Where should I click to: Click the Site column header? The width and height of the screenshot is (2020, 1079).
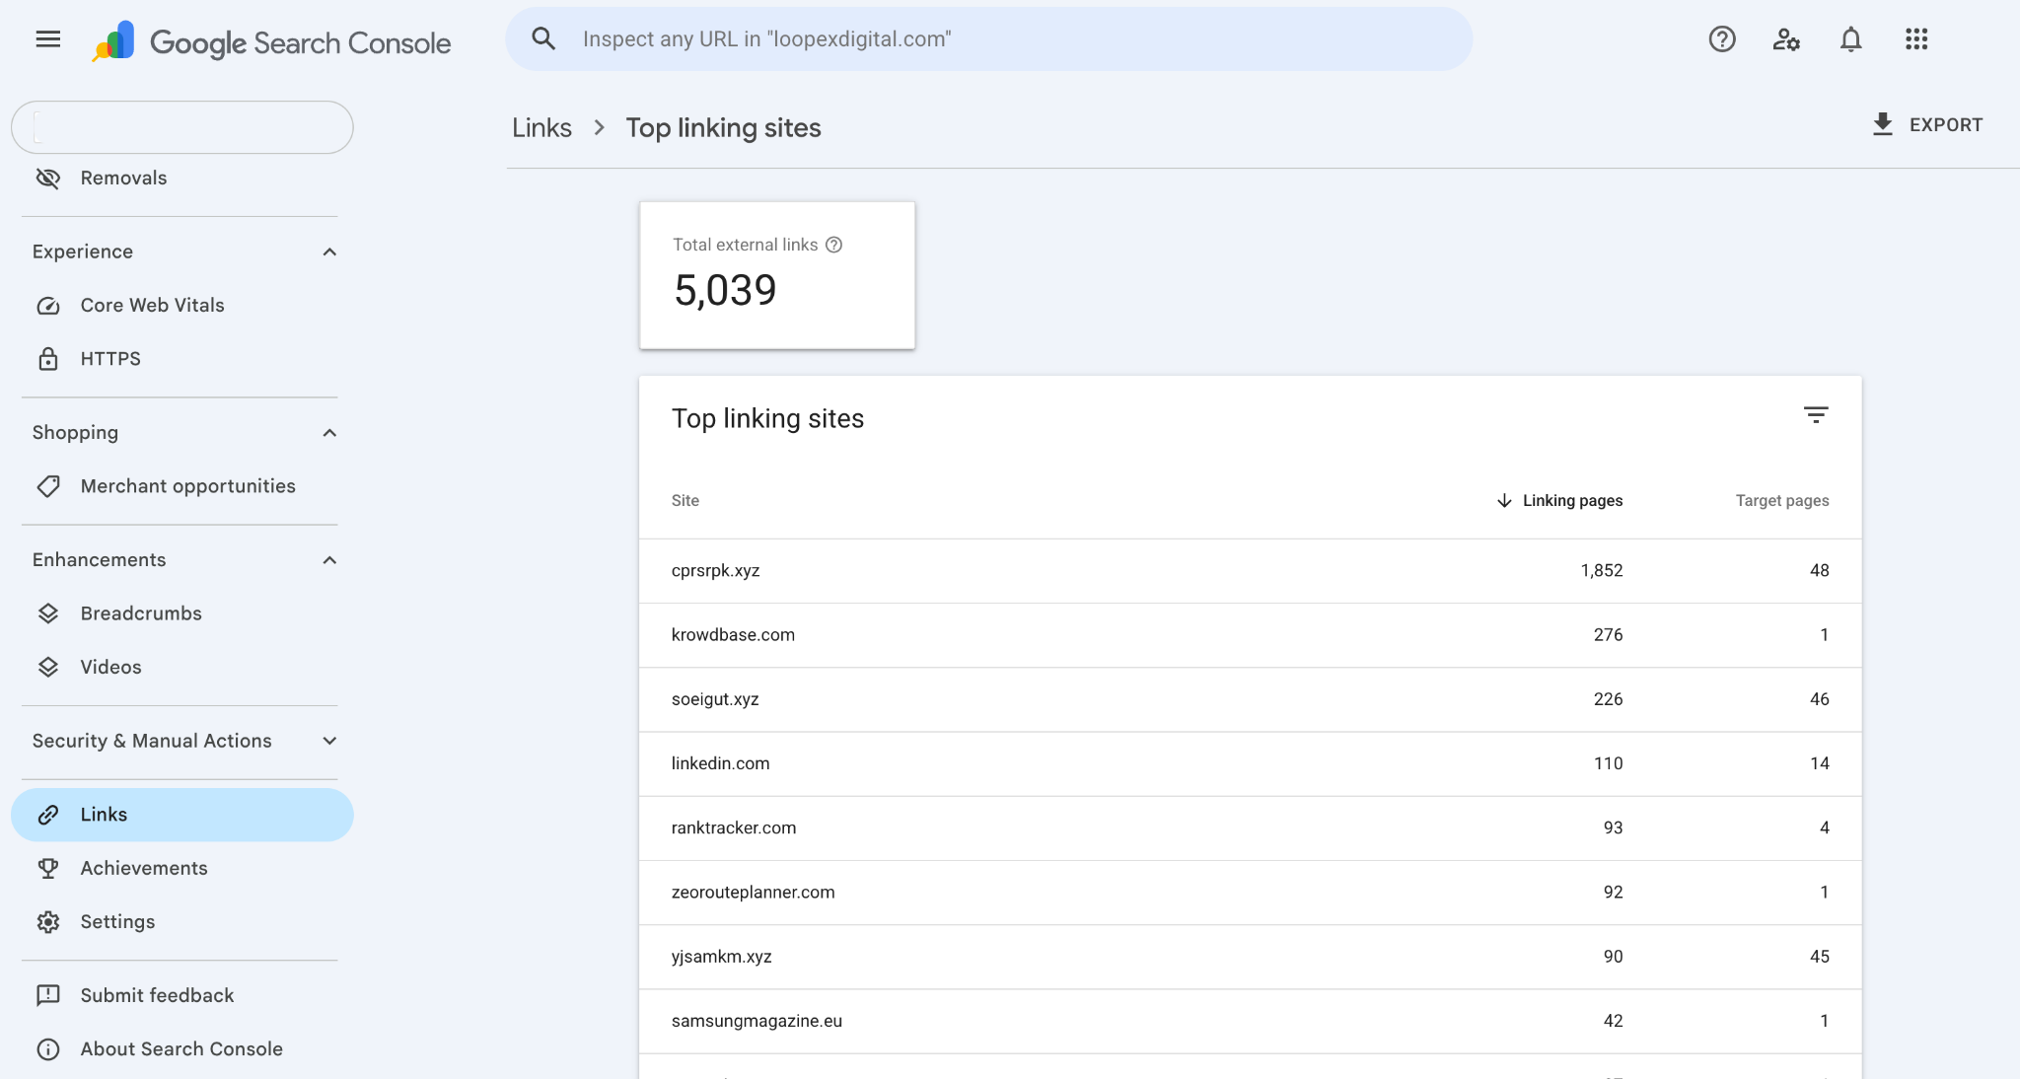(685, 501)
